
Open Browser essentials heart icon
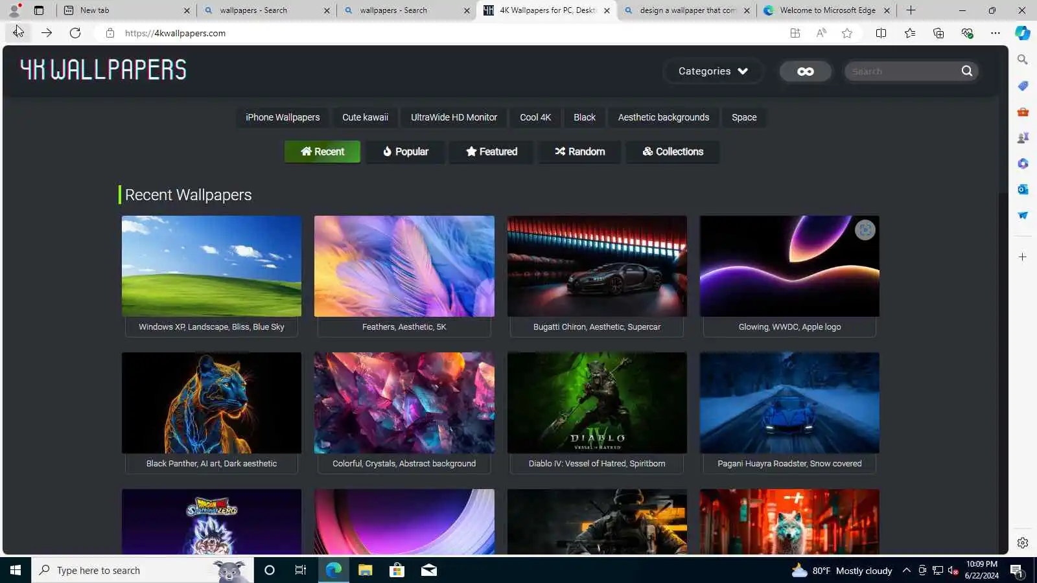(967, 33)
